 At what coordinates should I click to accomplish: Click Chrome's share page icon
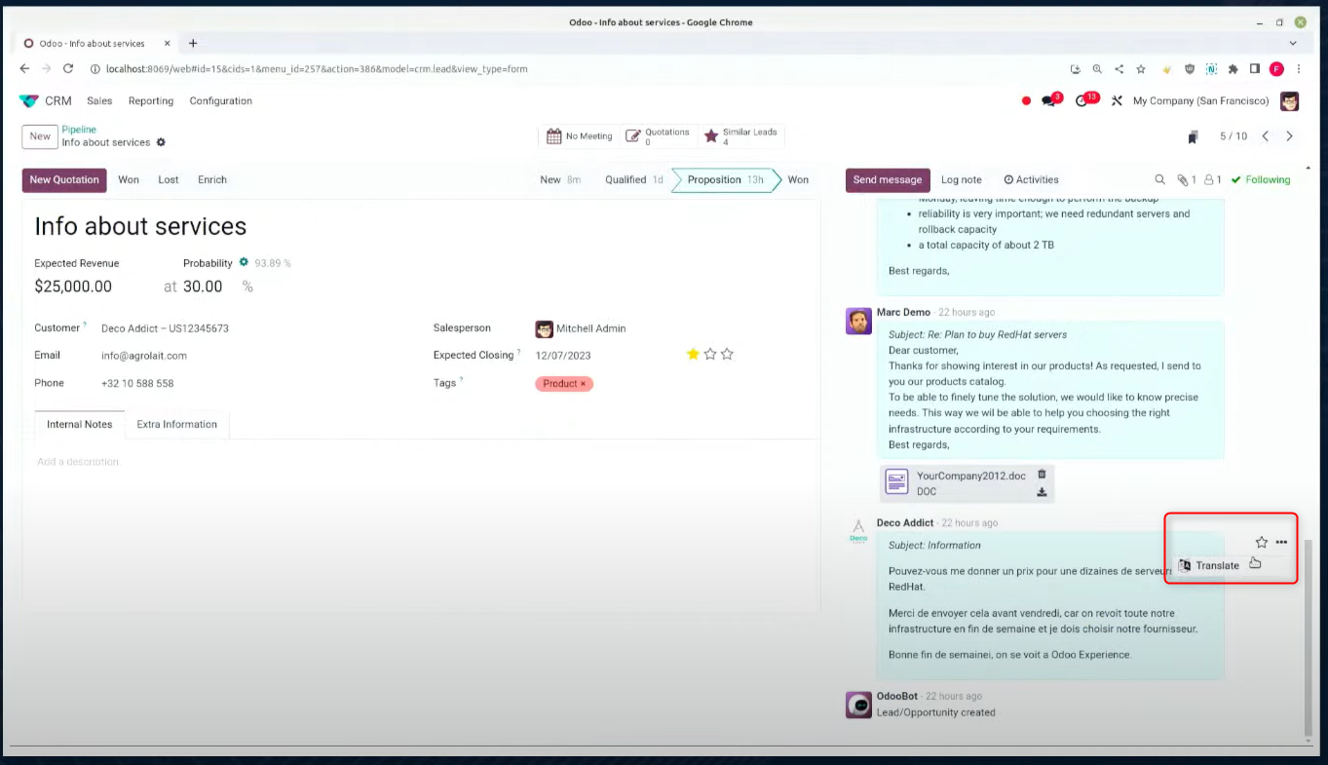click(1119, 69)
